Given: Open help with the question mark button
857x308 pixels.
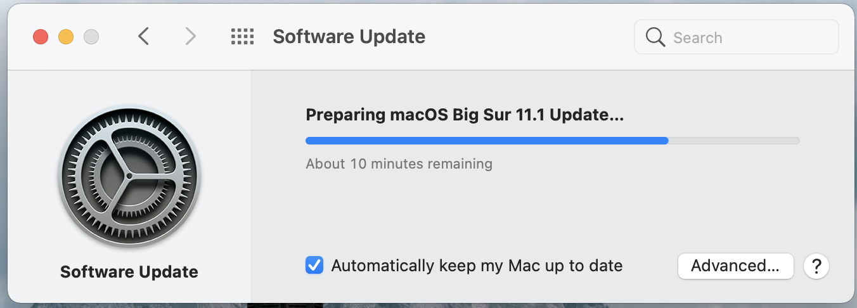Looking at the screenshot, I should [816, 266].
